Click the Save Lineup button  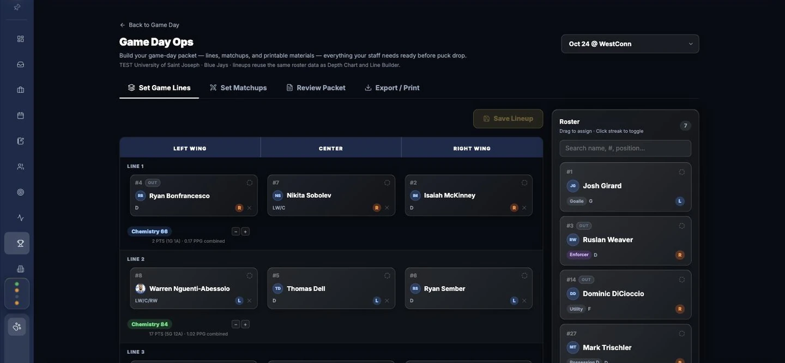point(508,119)
